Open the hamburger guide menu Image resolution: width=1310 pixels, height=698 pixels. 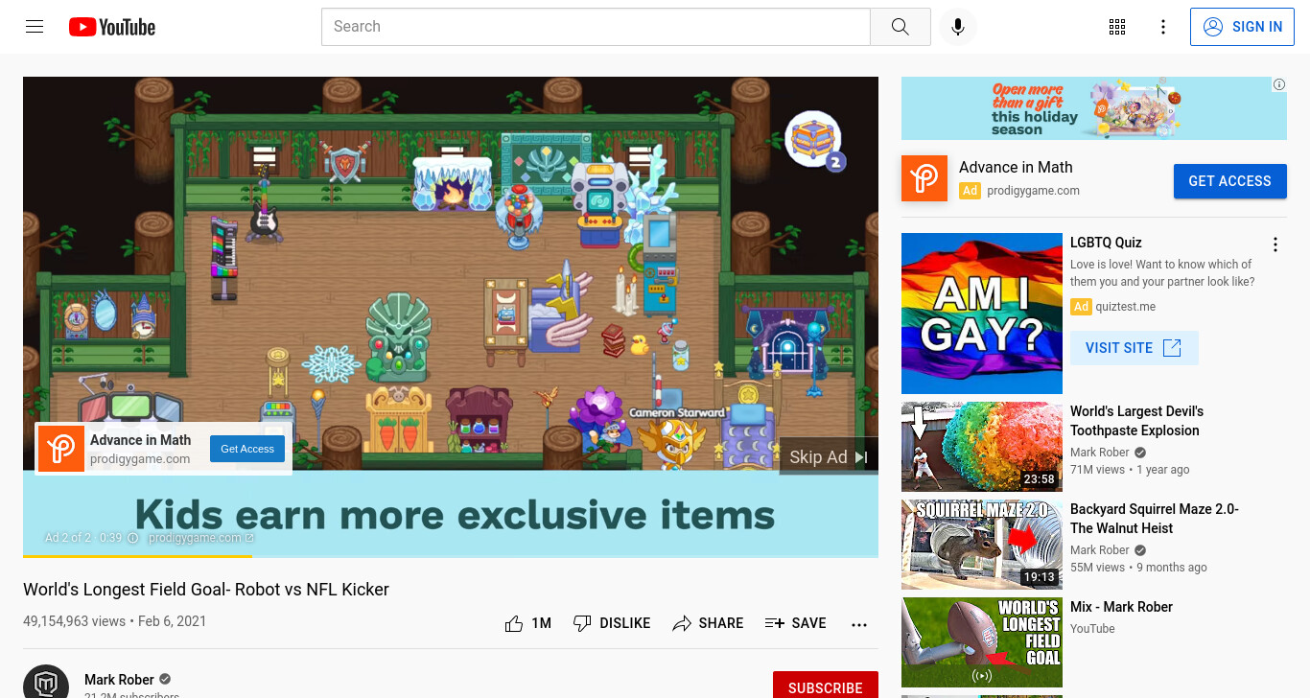[35, 27]
